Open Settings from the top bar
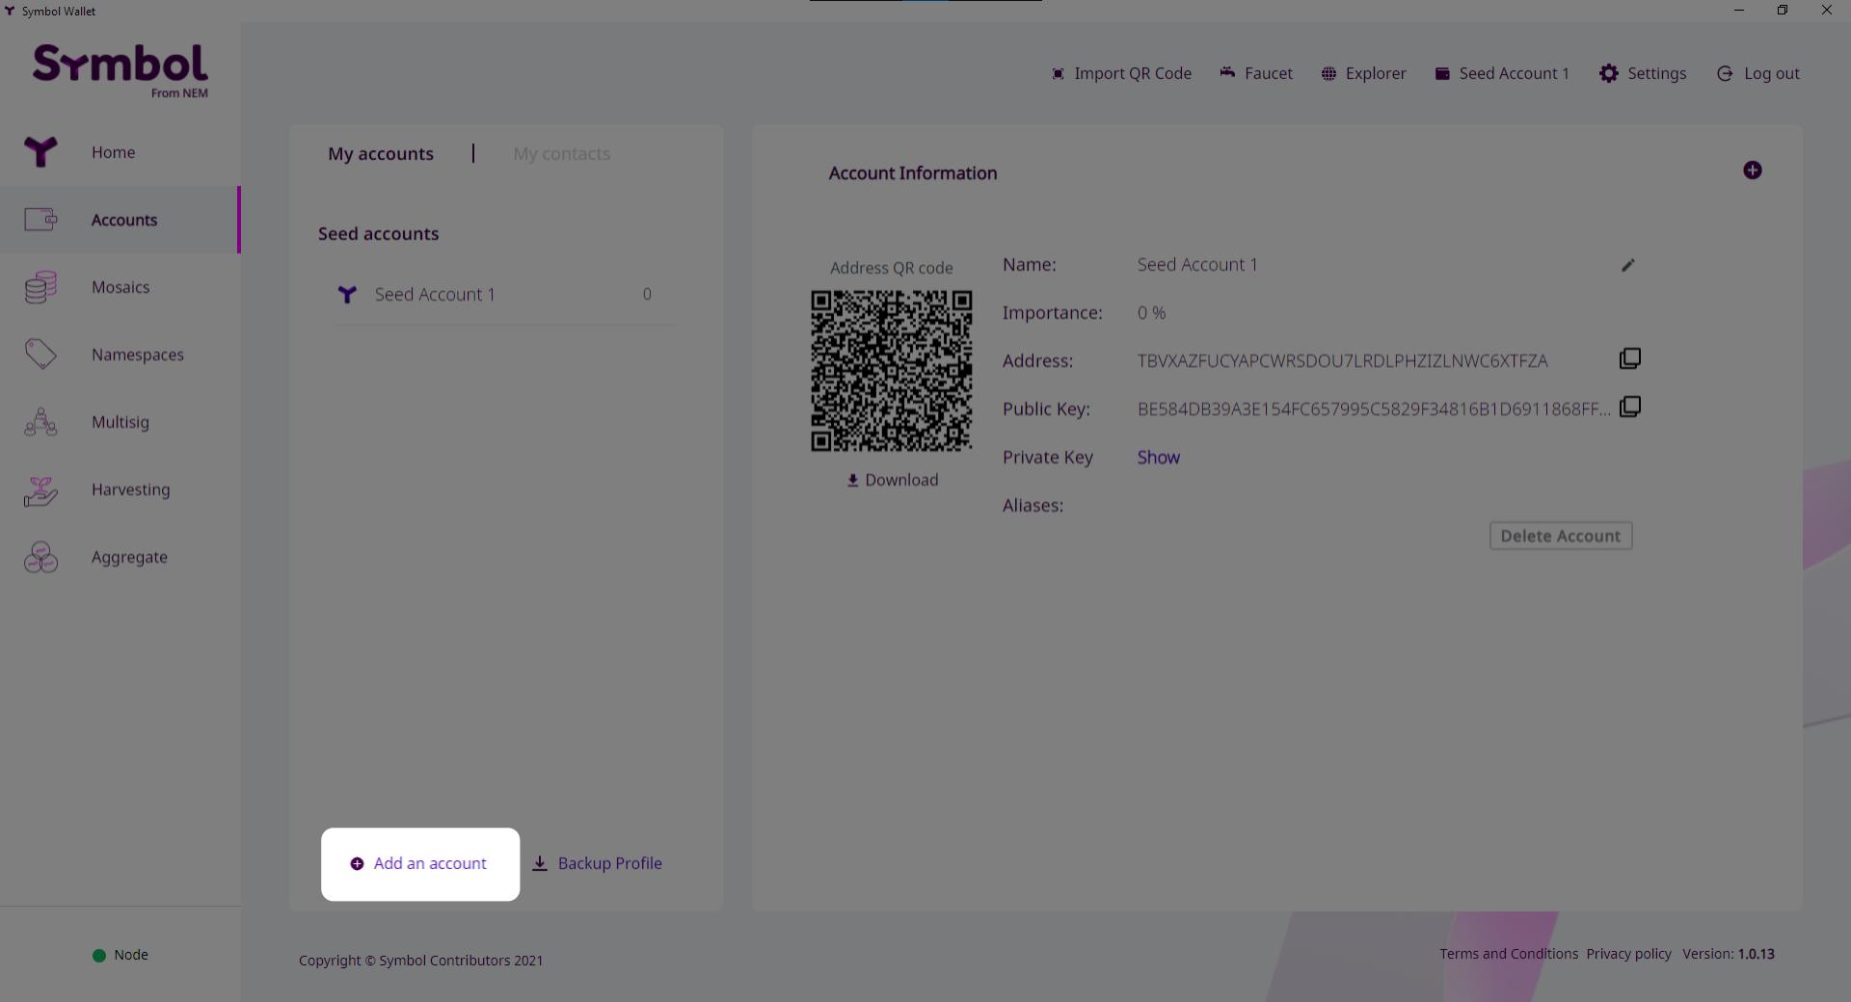1851x1002 pixels. tap(1643, 73)
